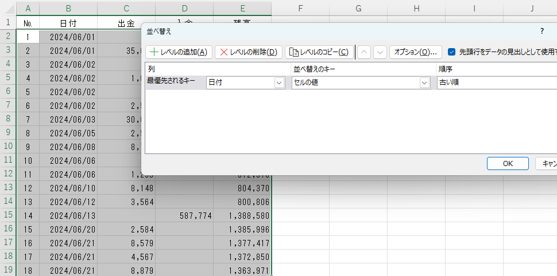Move sort level down with arrow
557x276 pixels.
380,52
